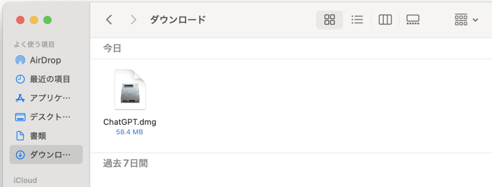Open the デスクトップ sidebar folder

point(46,117)
